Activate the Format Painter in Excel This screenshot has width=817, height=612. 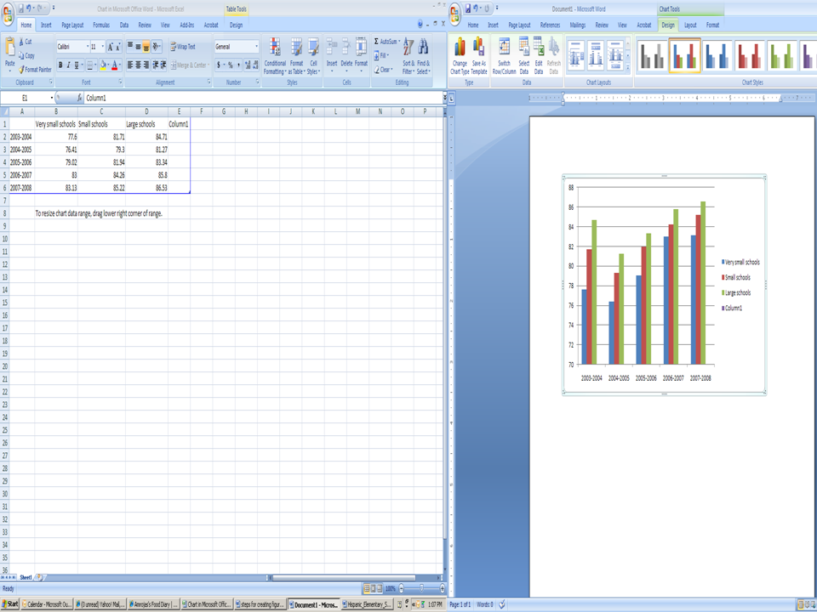(x=35, y=70)
